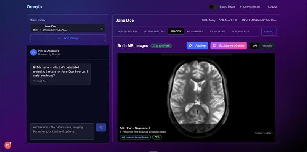Click the 11:40:50 AM message timestamp
The image size is (307, 152).
coord(40,81)
